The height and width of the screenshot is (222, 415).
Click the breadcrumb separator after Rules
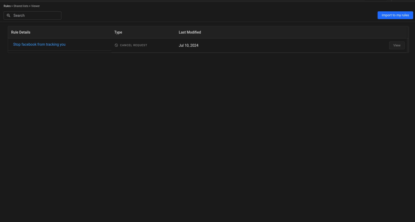[x=12, y=6]
